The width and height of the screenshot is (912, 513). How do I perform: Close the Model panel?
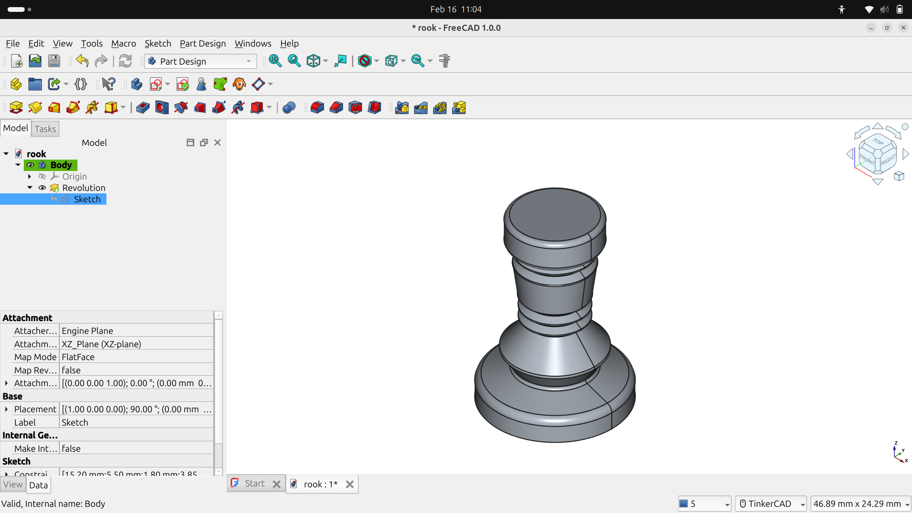click(x=218, y=142)
